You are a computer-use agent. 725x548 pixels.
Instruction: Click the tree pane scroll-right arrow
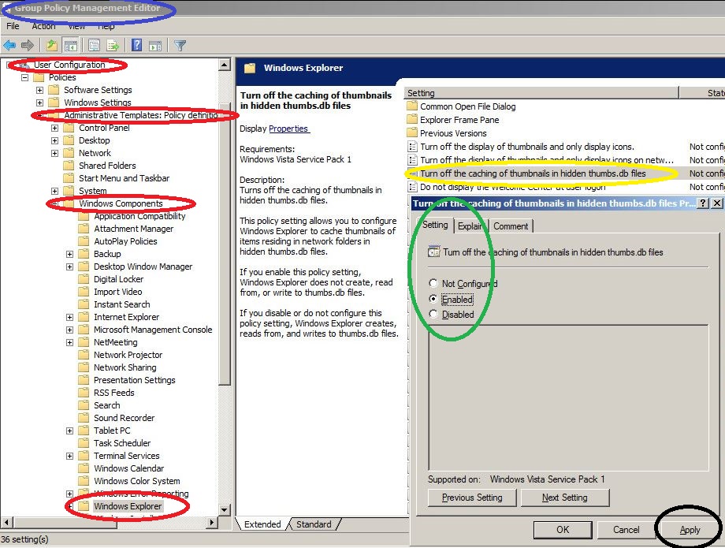click(x=212, y=523)
